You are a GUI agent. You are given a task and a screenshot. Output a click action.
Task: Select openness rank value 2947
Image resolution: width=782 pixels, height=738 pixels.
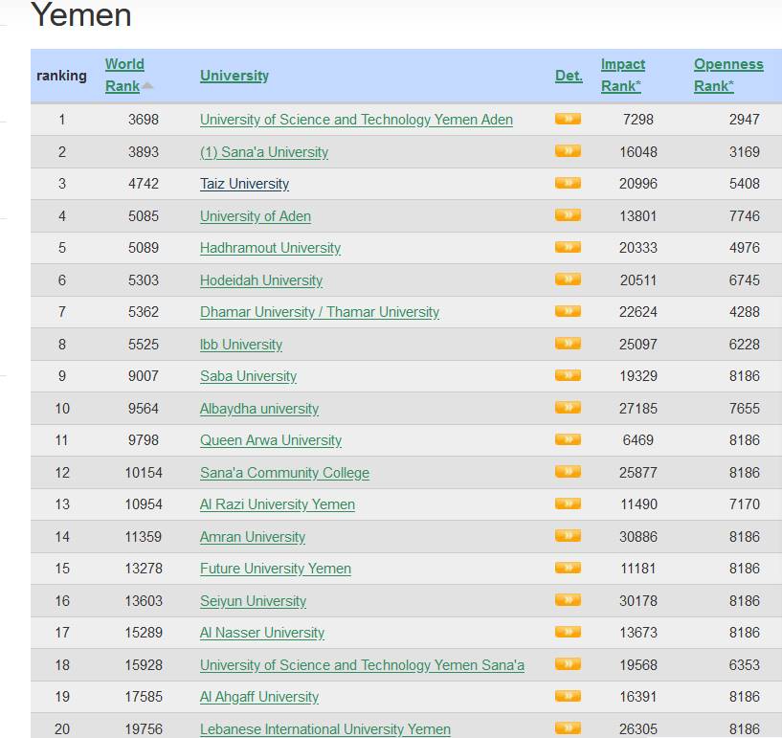click(x=744, y=120)
